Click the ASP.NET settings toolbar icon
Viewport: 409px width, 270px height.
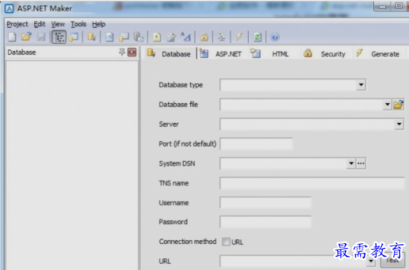coord(110,37)
